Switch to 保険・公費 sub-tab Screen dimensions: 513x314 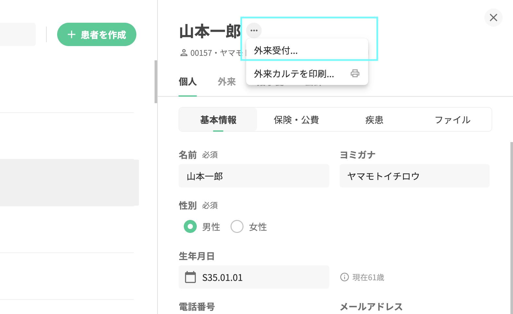296,120
